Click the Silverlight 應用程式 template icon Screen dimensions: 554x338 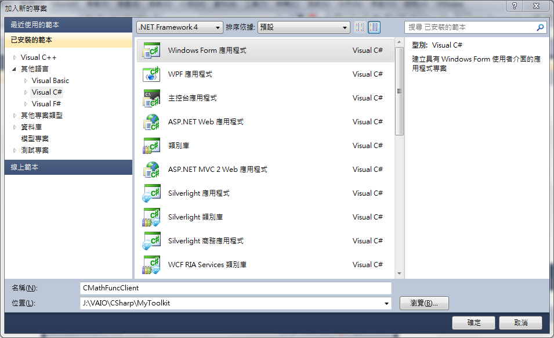click(x=151, y=193)
